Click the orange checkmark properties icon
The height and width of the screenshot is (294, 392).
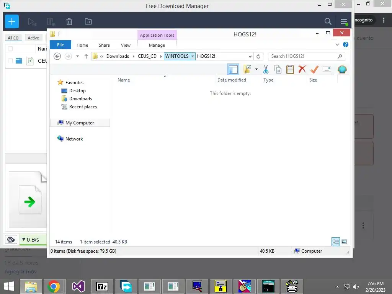tap(314, 69)
